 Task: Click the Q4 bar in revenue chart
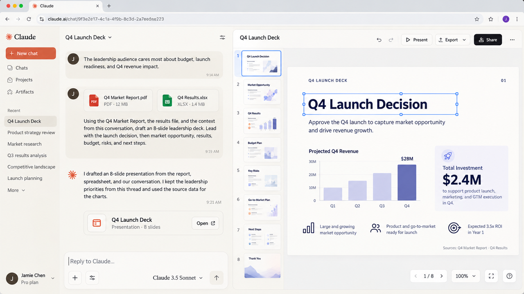coord(407,183)
